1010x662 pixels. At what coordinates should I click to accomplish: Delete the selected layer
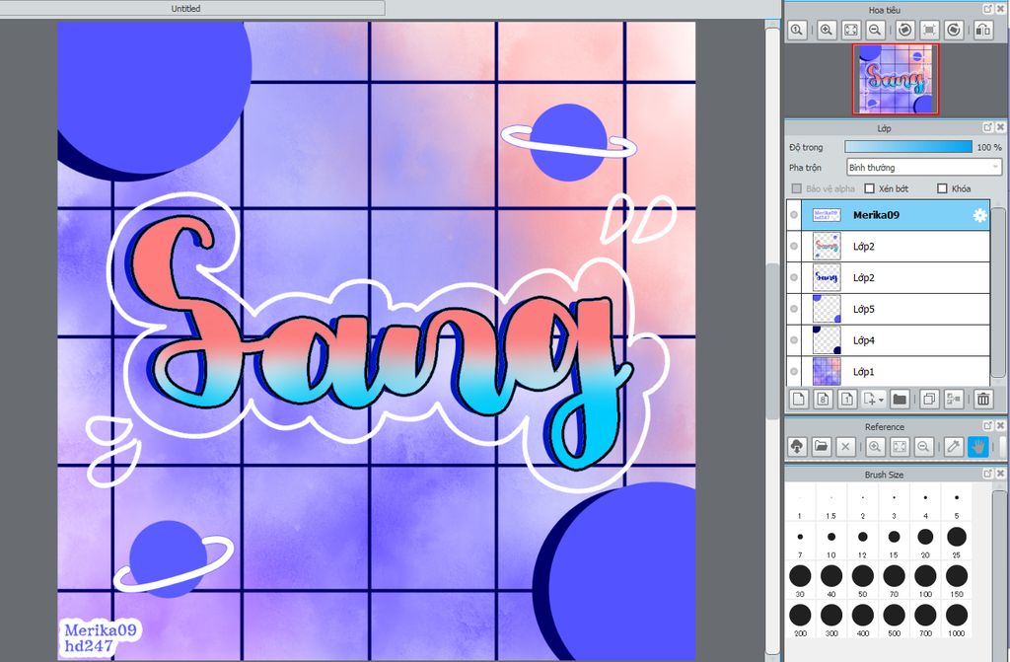983,399
